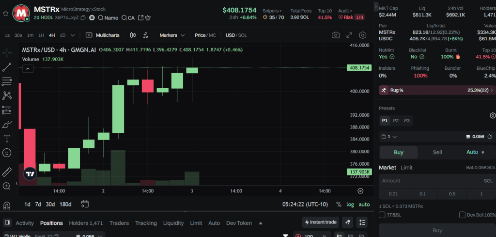
Task: Switch to Limit order type
Action: [406, 167]
